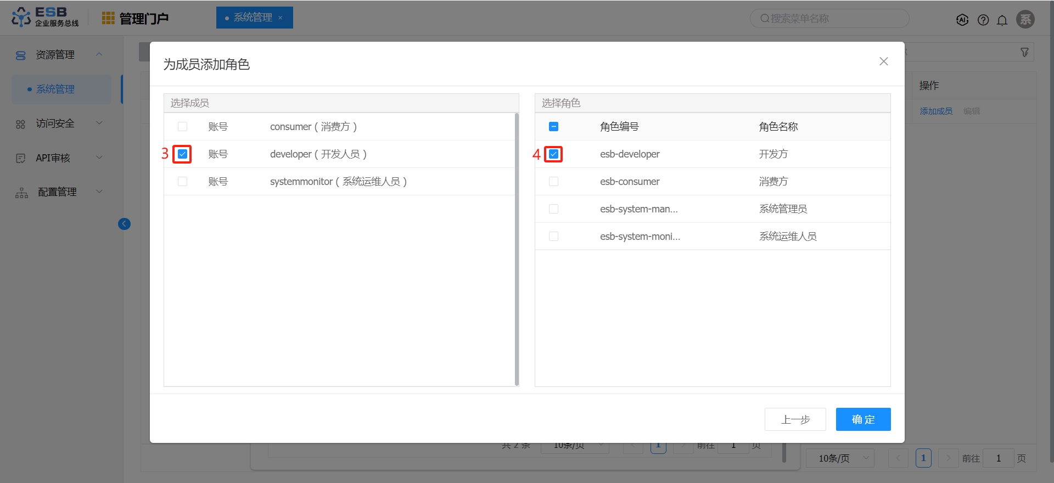Check the consumer account checkbox
Viewport: 1054px width, 483px height.
click(x=183, y=127)
